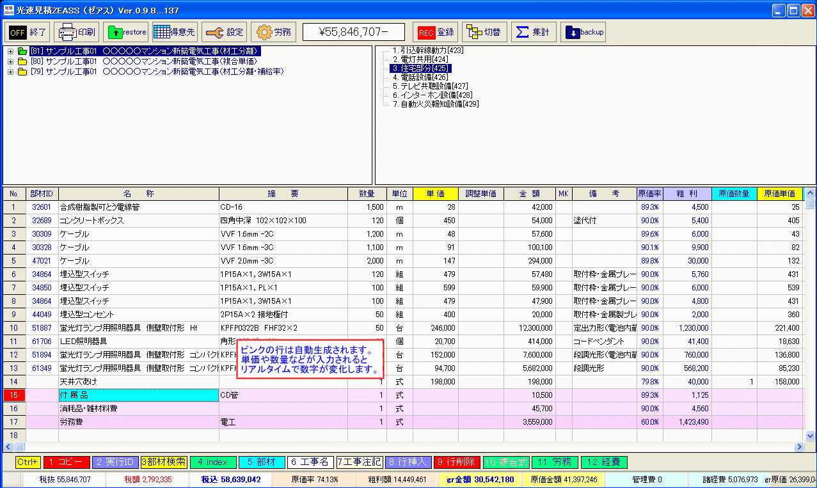The image size is (817, 488).
Task: Expand project [79] tree node
Action: pos(10,72)
